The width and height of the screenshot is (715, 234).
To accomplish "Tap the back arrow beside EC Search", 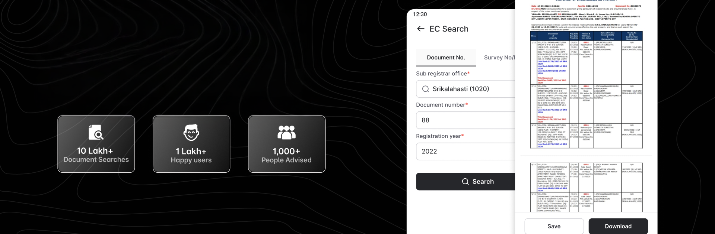I will [x=421, y=29].
